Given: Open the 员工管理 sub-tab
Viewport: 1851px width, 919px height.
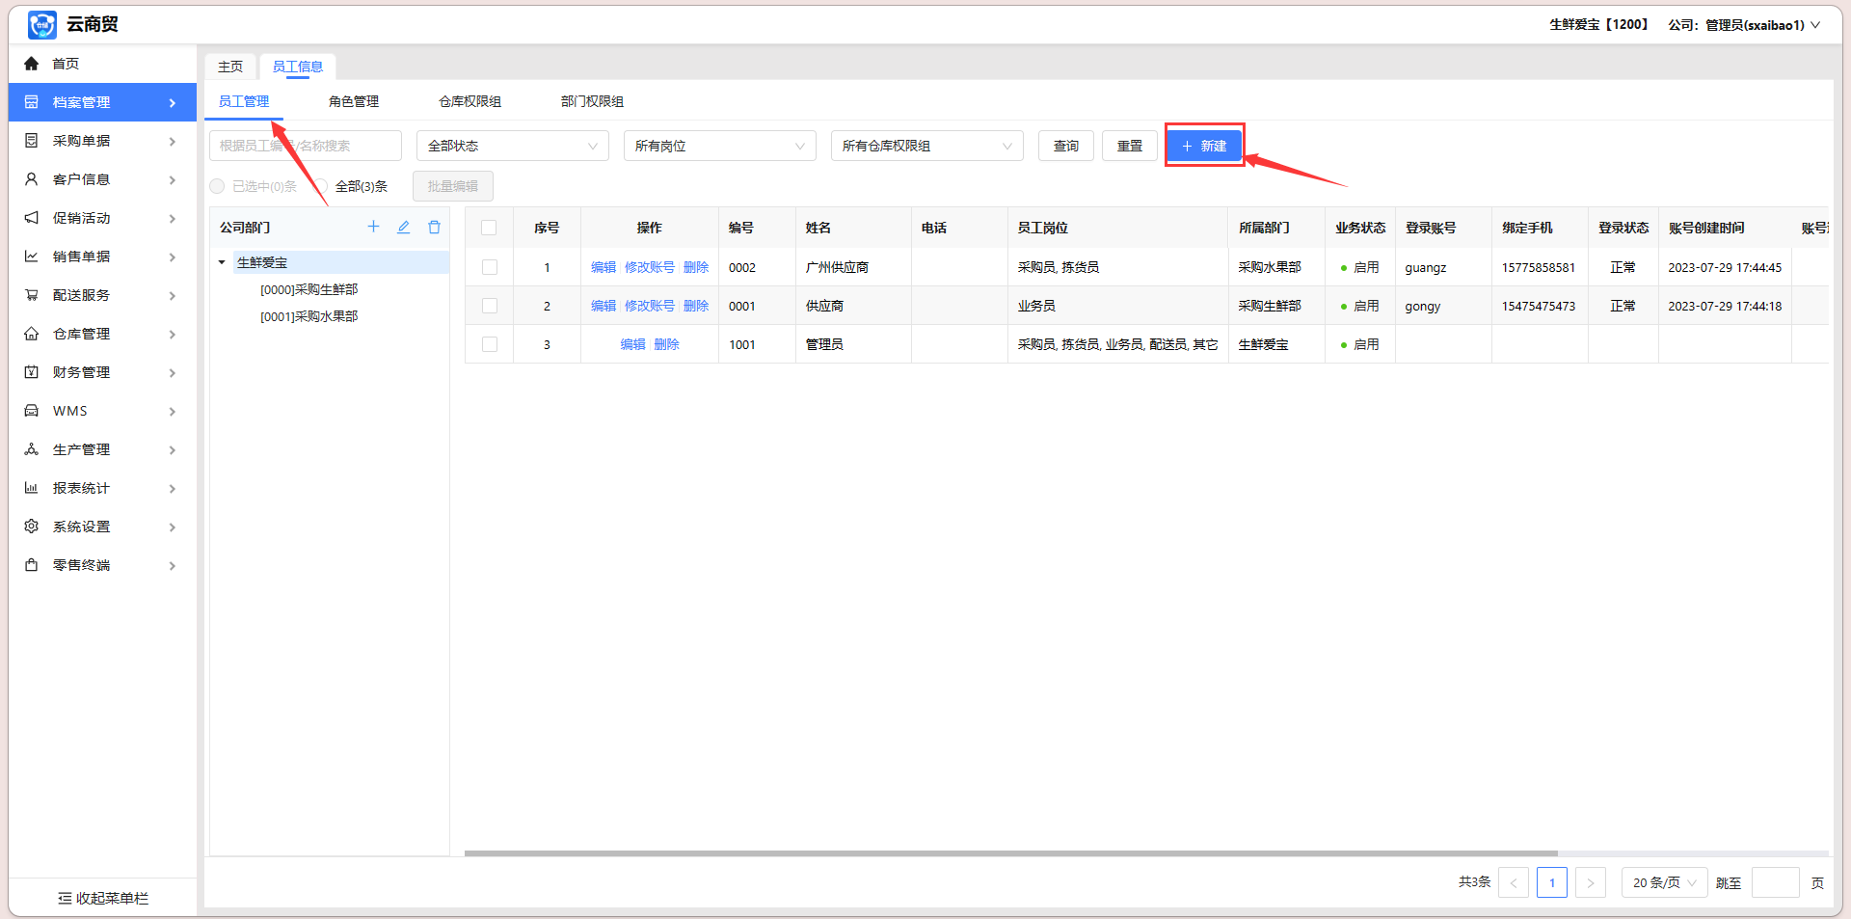Looking at the screenshot, I should coord(244,101).
